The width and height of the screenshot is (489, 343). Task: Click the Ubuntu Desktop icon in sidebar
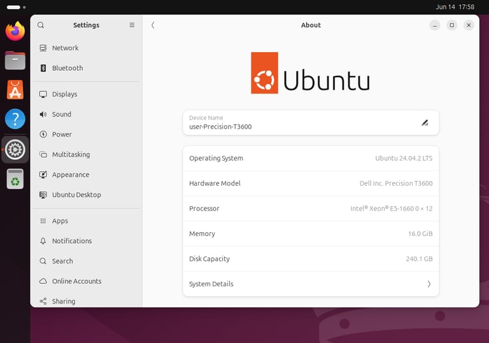43,195
